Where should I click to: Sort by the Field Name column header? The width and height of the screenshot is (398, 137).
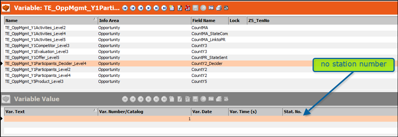[210, 21]
